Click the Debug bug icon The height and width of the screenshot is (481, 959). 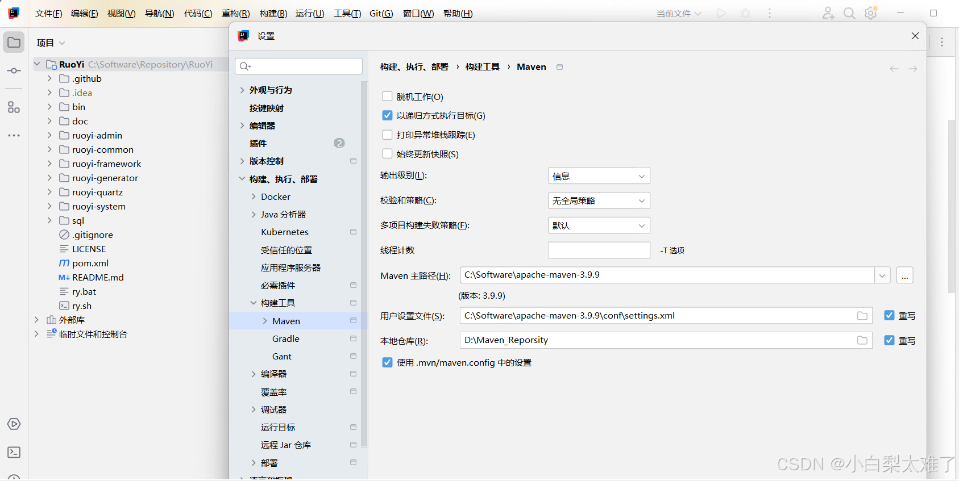[745, 13]
